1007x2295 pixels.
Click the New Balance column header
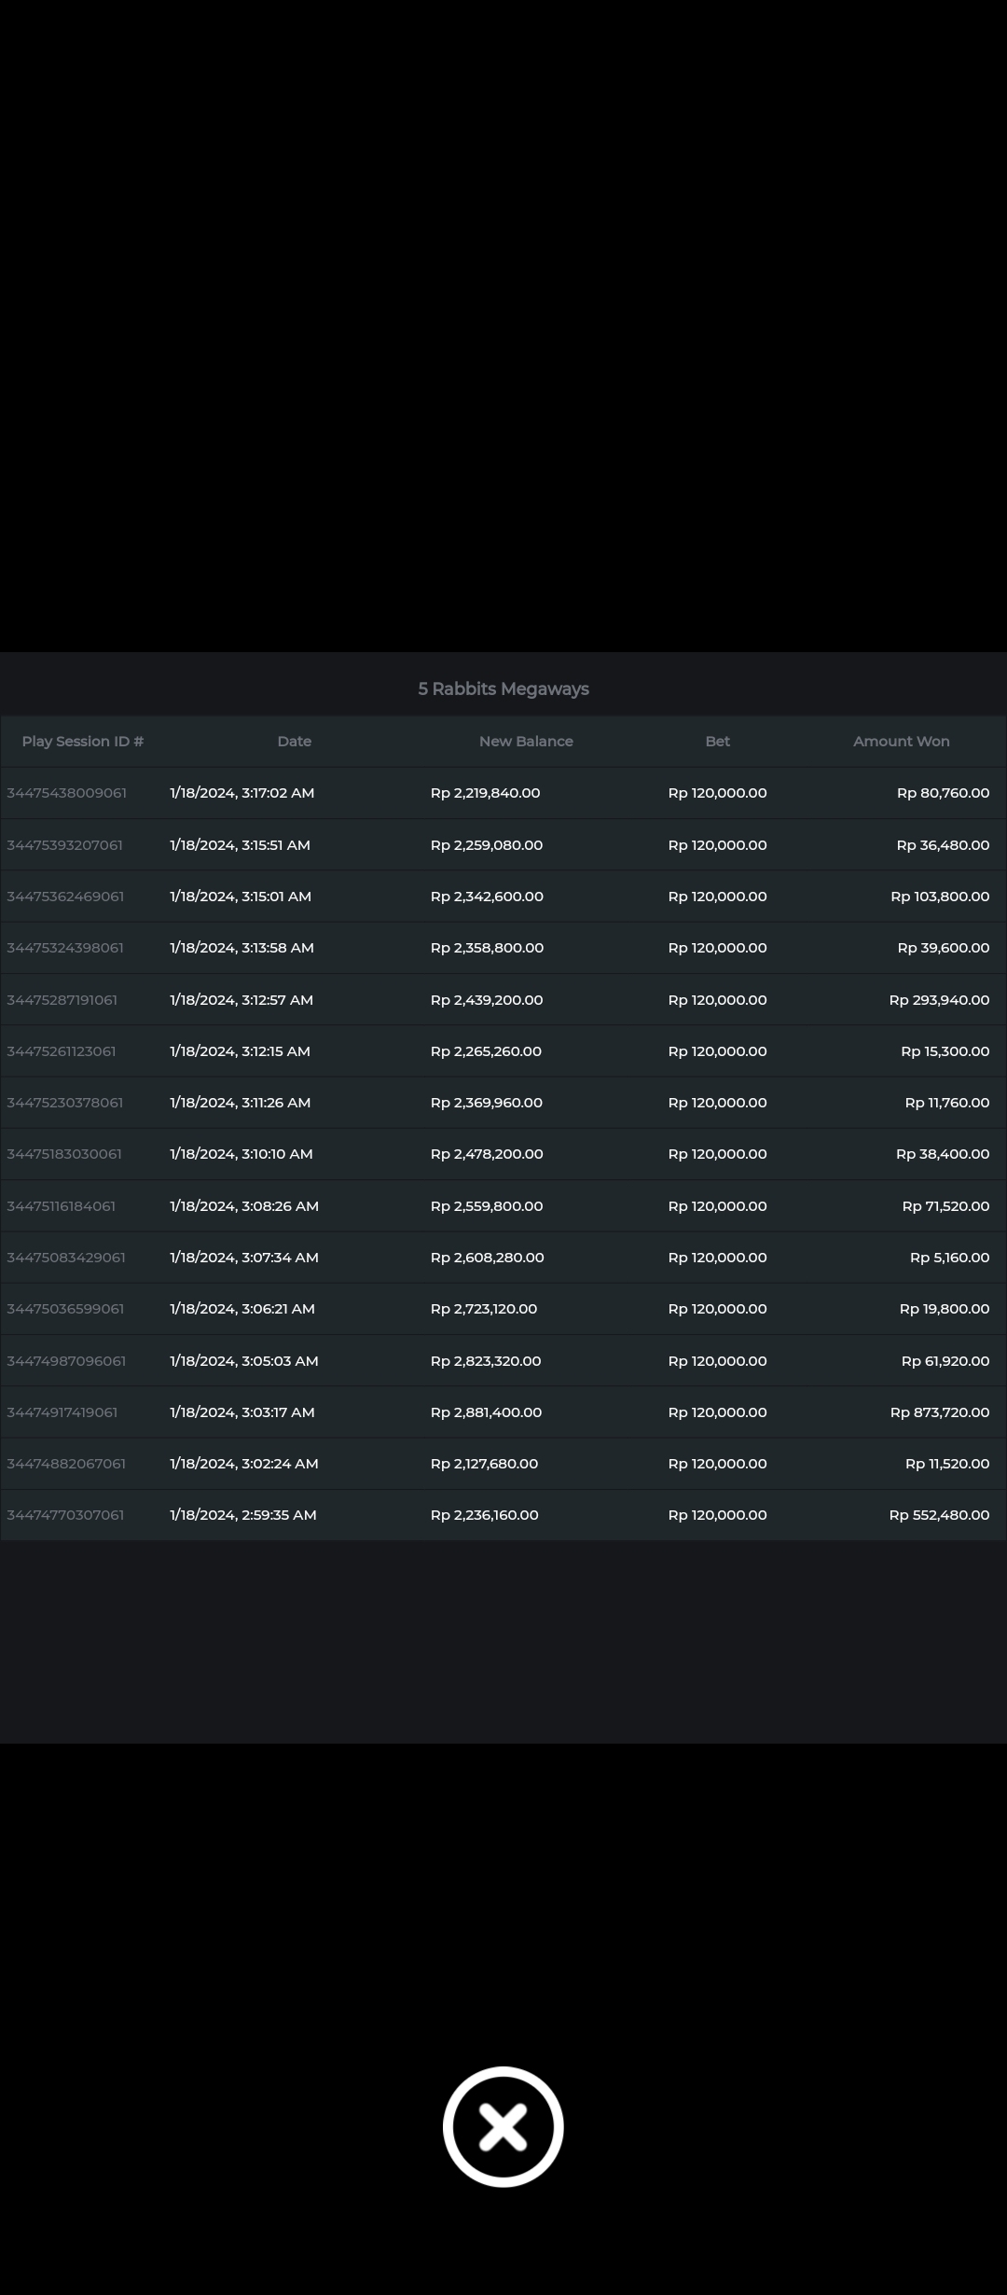pyautogui.click(x=526, y=742)
